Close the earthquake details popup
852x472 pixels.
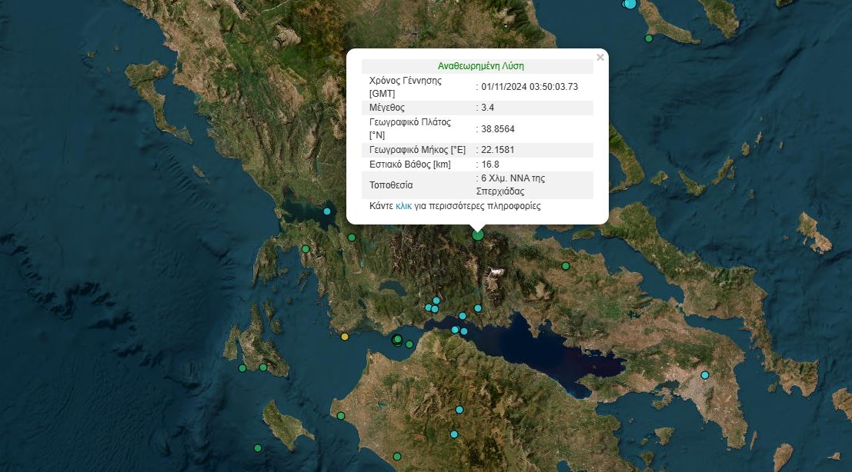click(x=600, y=57)
